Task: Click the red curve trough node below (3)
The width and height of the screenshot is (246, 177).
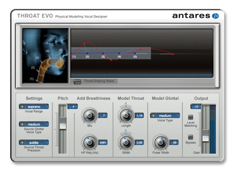Action: click(x=111, y=60)
